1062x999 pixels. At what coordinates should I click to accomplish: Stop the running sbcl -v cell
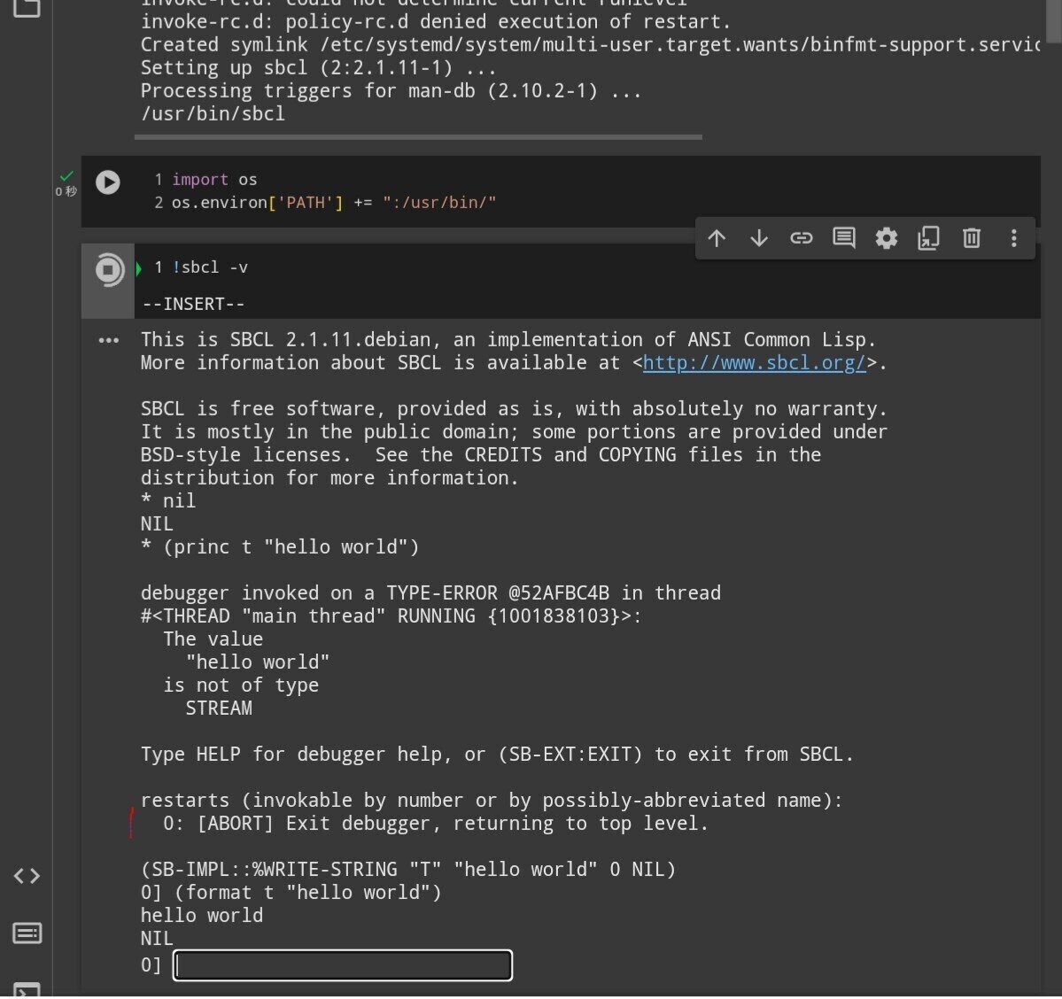[x=107, y=270]
